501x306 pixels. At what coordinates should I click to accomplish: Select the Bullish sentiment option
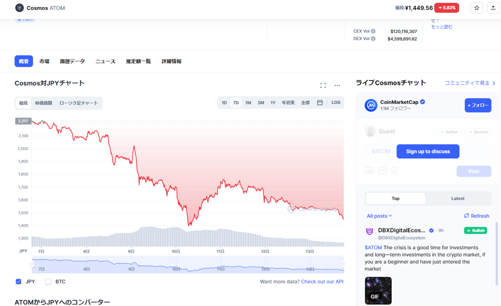[449, 132]
